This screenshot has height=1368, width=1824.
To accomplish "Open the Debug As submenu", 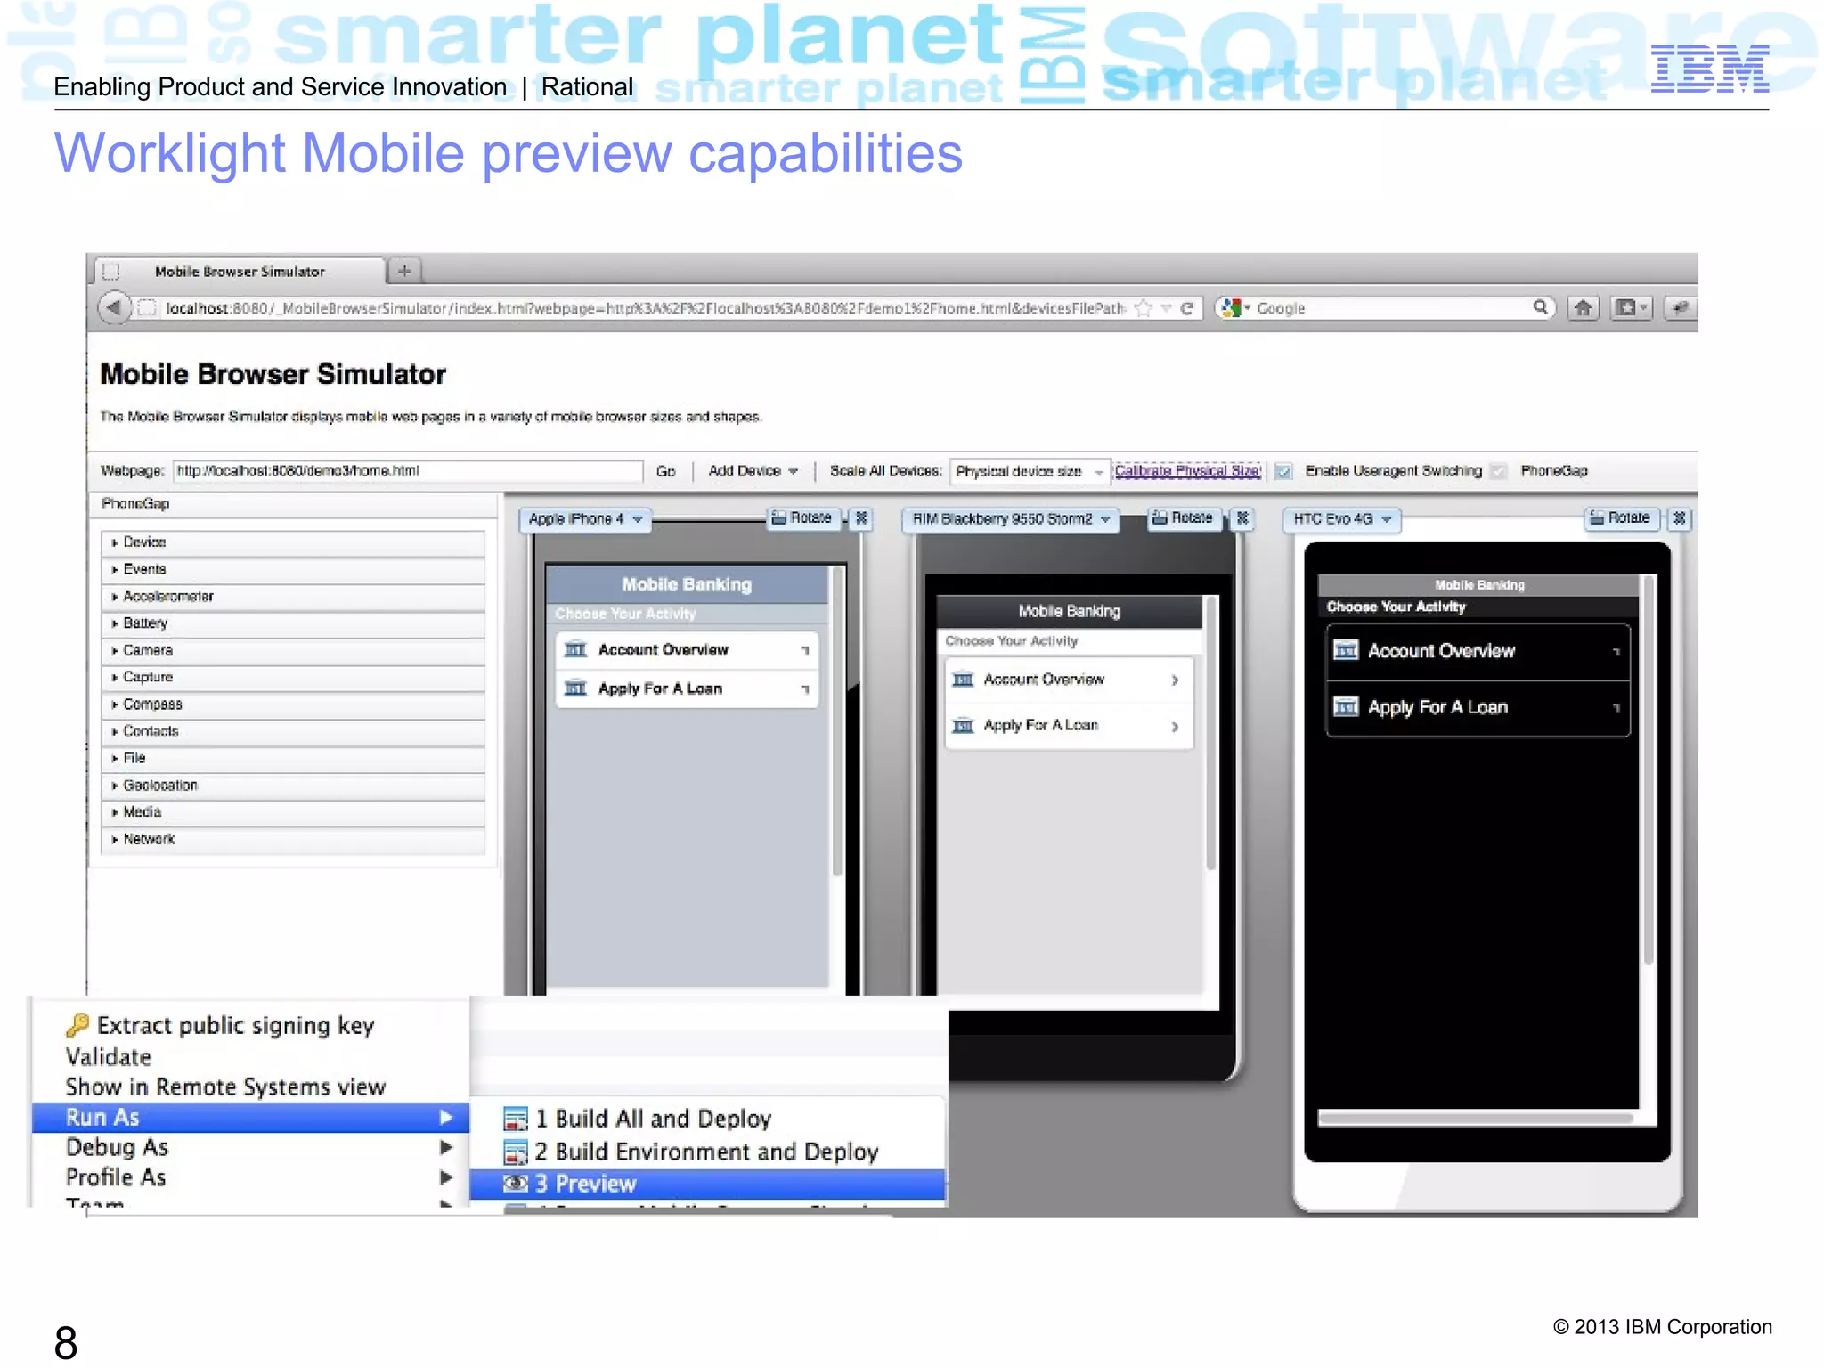I will click(x=251, y=1147).
